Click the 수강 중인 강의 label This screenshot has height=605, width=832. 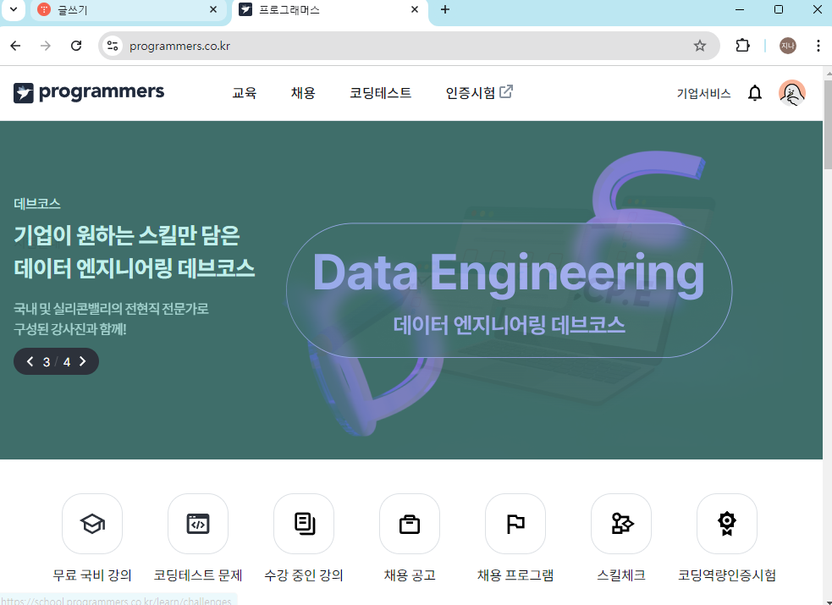[304, 575]
